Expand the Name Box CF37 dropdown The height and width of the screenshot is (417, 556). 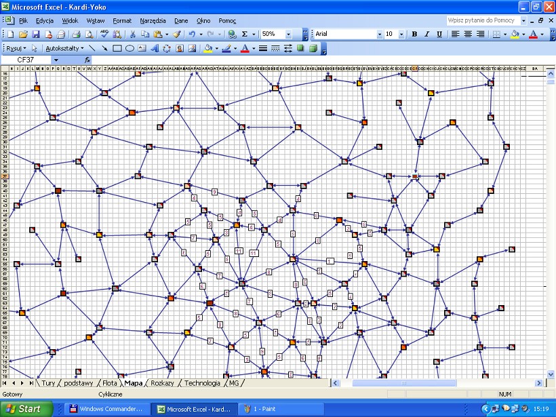click(x=56, y=60)
